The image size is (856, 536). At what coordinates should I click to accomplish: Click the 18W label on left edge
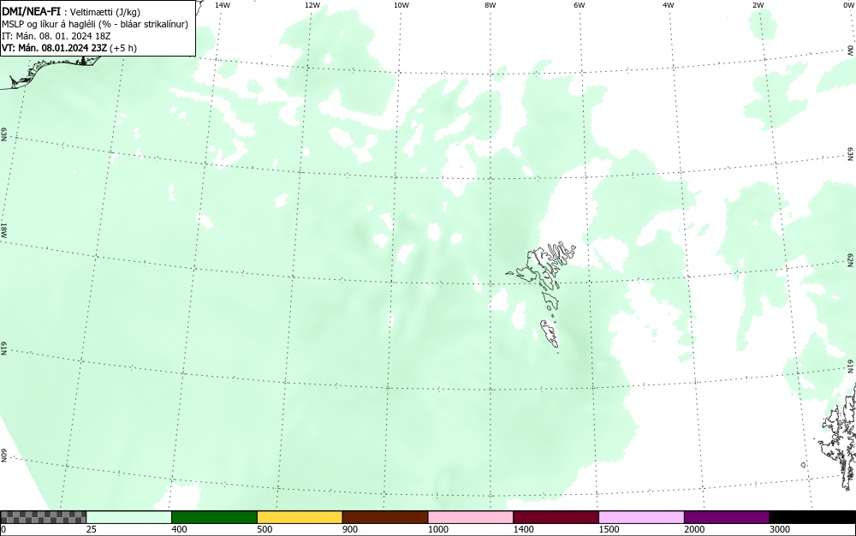tap(3, 229)
